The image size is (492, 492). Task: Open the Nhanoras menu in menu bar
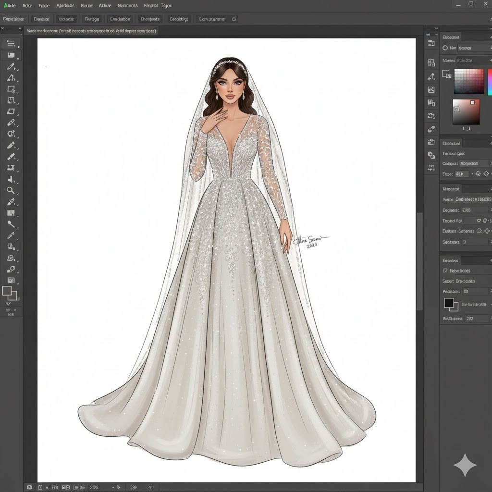(x=127, y=6)
